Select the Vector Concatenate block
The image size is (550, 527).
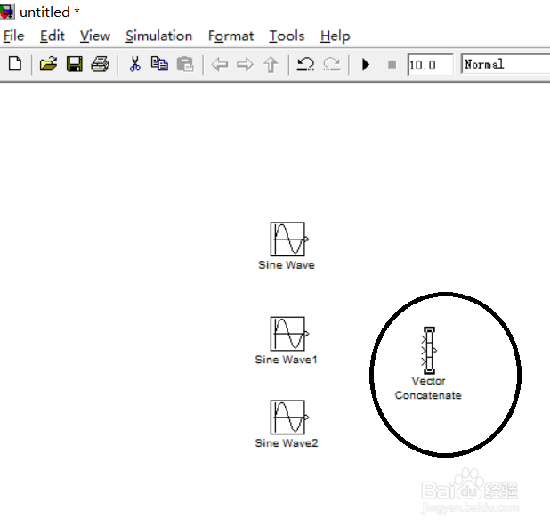pos(429,351)
